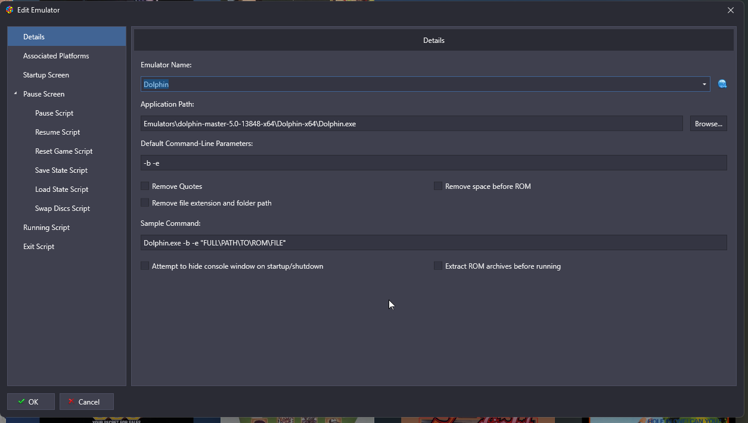Select Details in the sidebar
Screen dimensions: 748x423
click(x=67, y=37)
